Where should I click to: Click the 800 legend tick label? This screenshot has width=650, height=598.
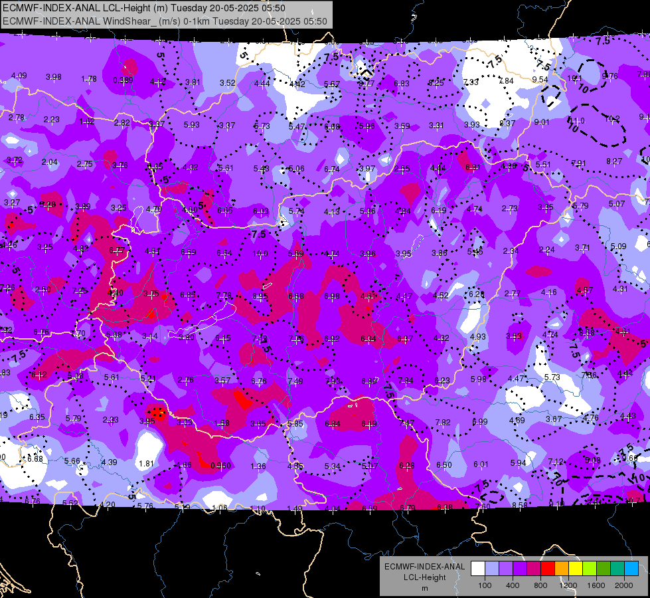(x=540, y=585)
